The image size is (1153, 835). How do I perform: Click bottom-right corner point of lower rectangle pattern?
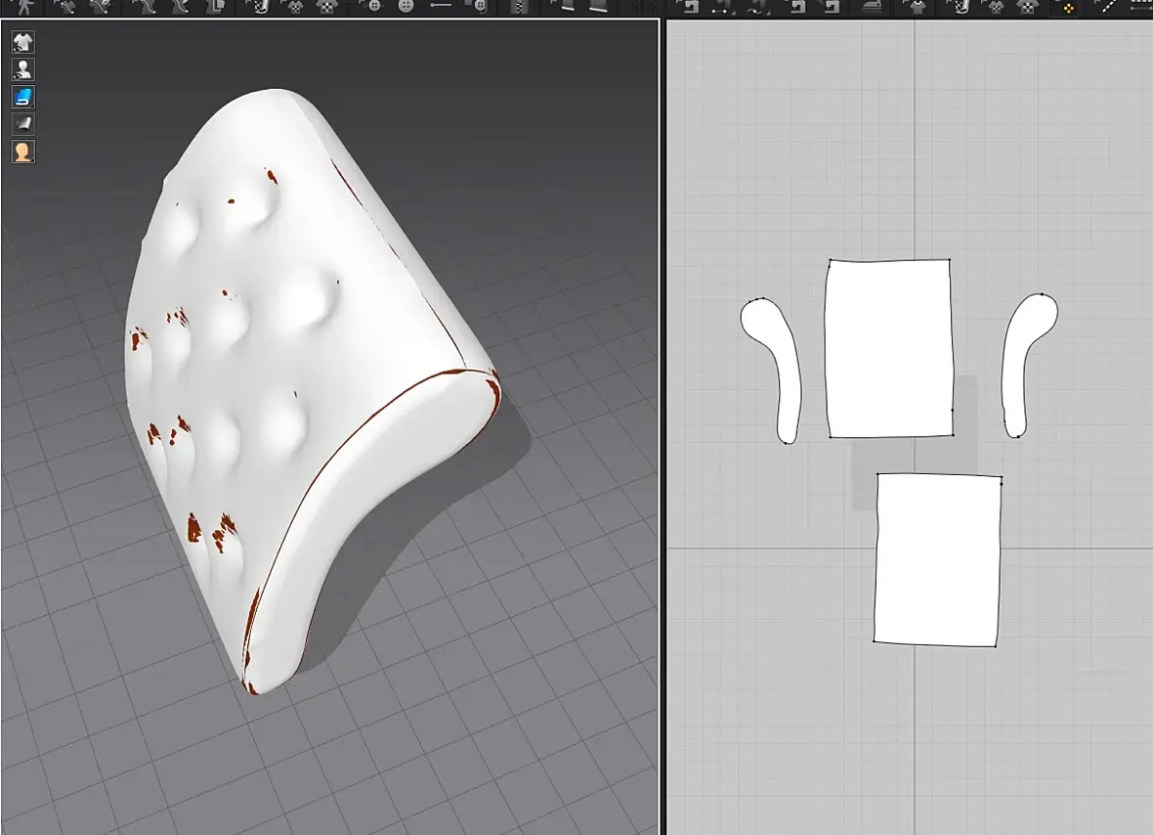point(996,646)
